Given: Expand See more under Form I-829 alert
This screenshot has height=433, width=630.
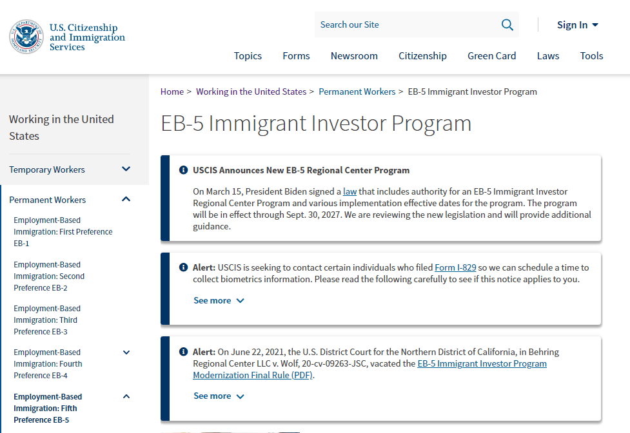Looking at the screenshot, I should tap(219, 300).
